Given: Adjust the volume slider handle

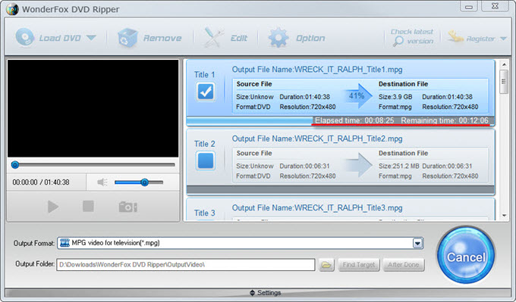Looking at the screenshot, I should (x=144, y=182).
